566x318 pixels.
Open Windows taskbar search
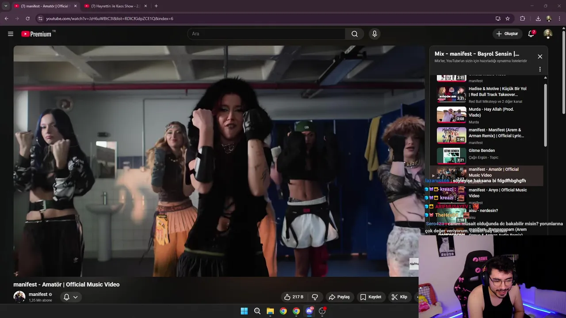coord(257,311)
